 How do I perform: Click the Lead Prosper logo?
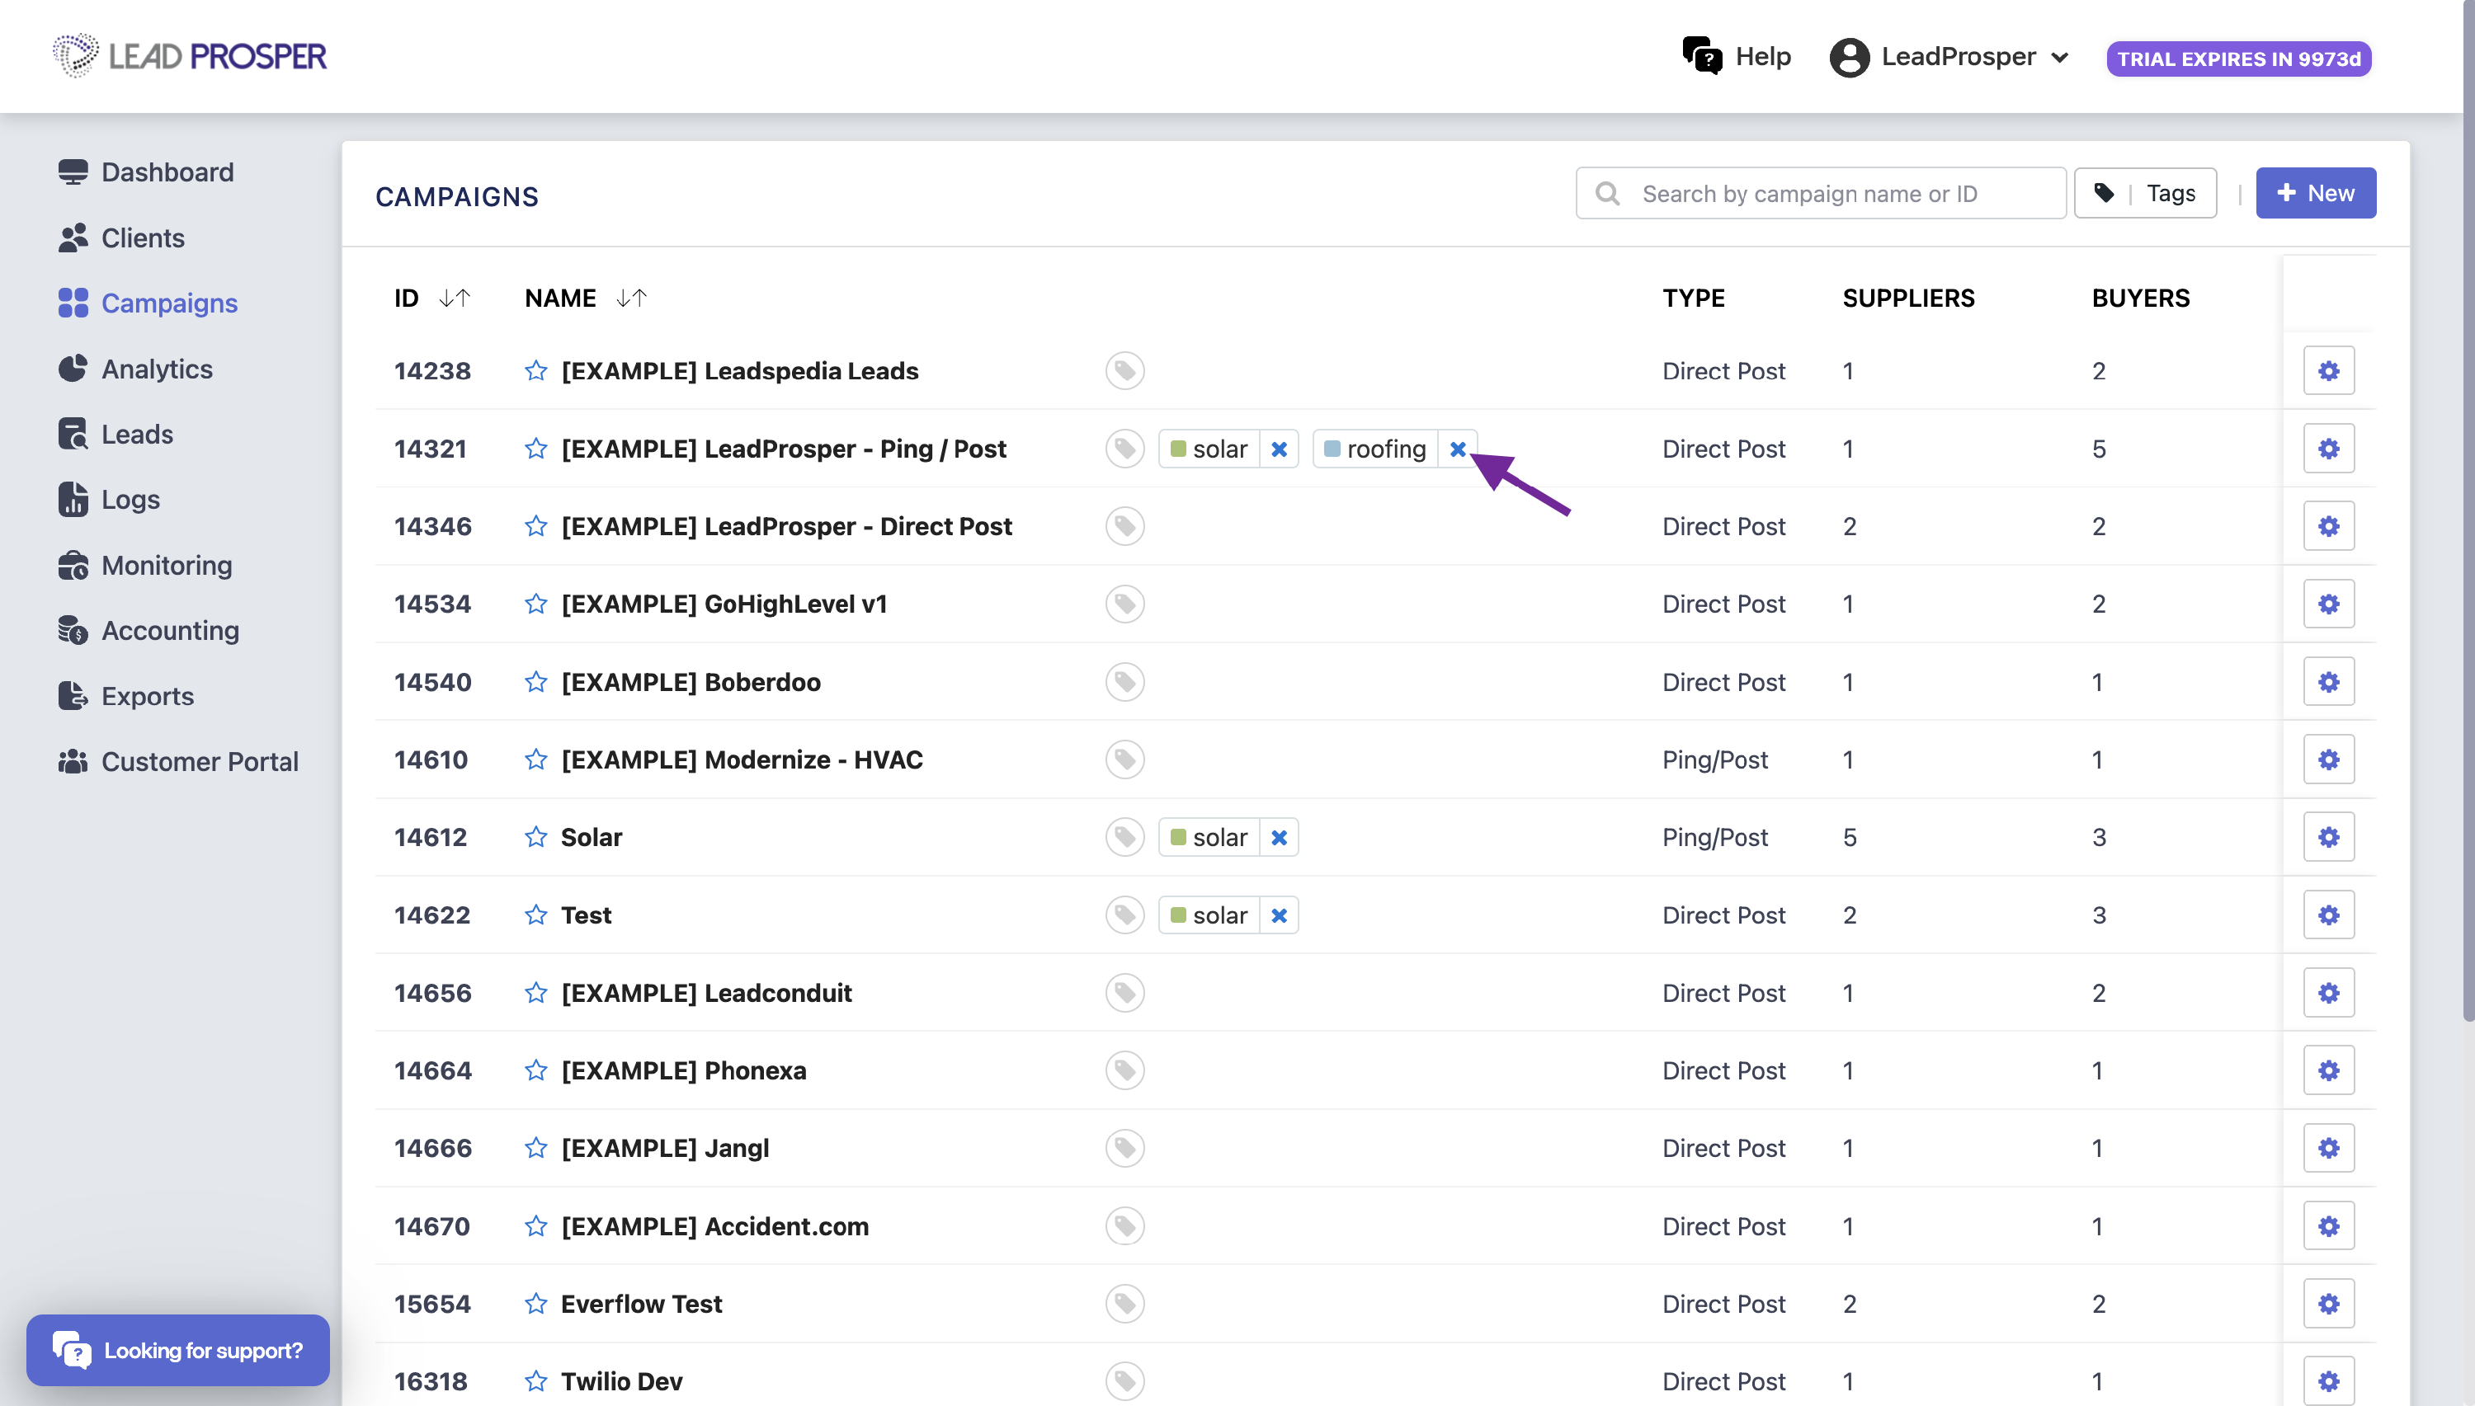coord(191,56)
